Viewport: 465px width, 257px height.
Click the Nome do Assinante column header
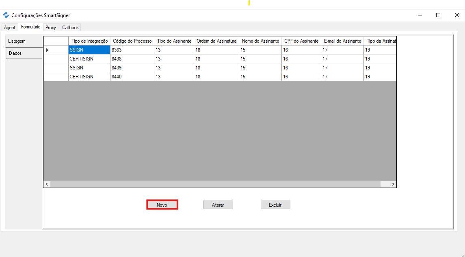click(260, 41)
